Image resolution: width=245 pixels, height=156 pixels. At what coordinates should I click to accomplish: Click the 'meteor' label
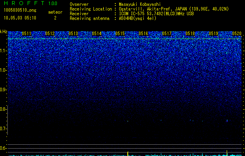click(x=55, y=12)
